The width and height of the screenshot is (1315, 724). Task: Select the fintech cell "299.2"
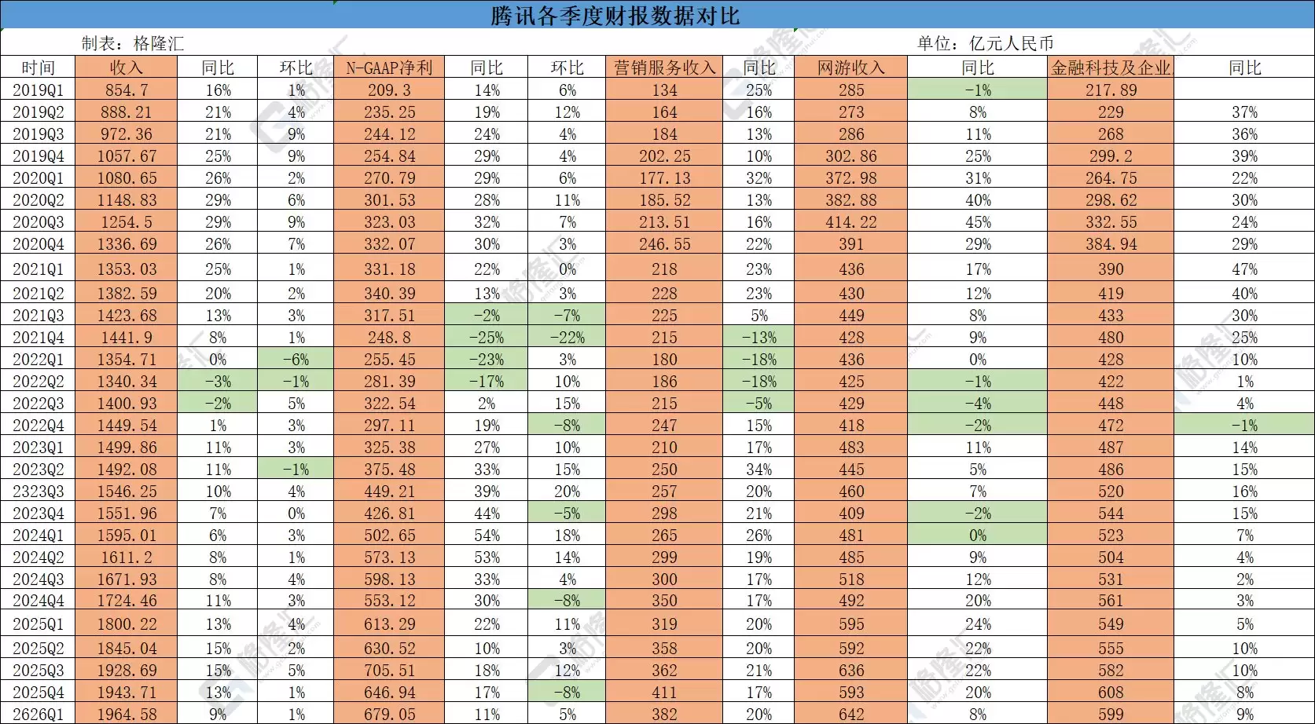(x=1111, y=156)
